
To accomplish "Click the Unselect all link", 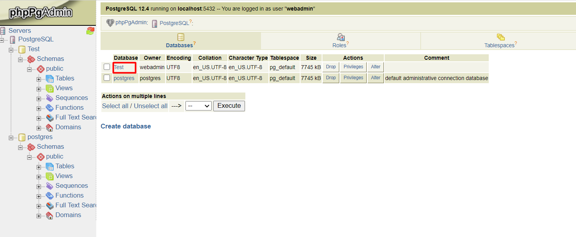I will tap(151, 106).
